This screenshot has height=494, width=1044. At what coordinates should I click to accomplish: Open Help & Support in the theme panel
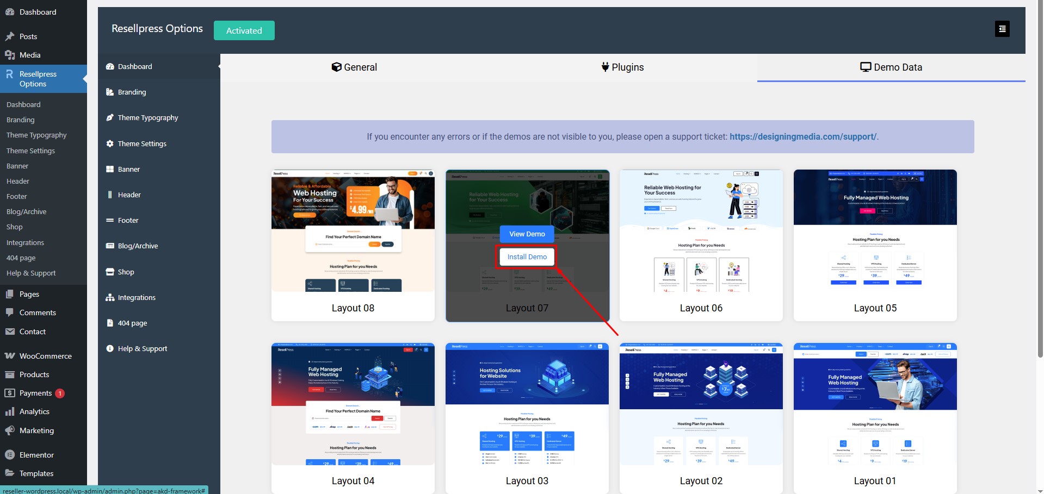[110, 348]
